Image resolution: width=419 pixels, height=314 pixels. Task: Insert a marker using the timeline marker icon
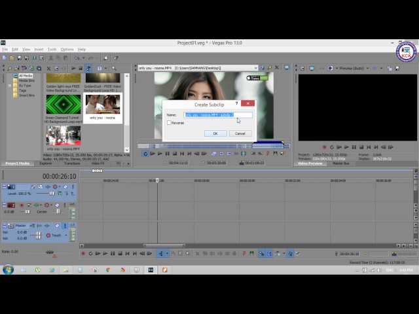pyautogui.click(x=244, y=253)
